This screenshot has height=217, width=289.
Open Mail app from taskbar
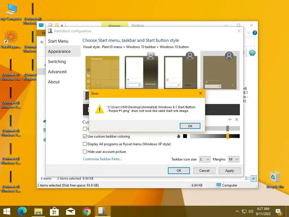tap(70, 211)
